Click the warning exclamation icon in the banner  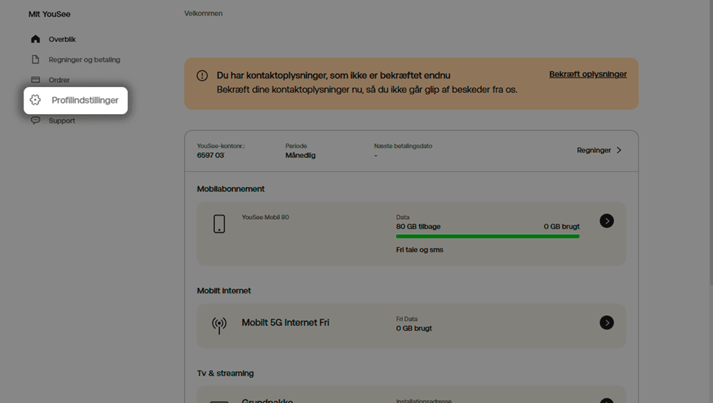pyautogui.click(x=202, y=76)
